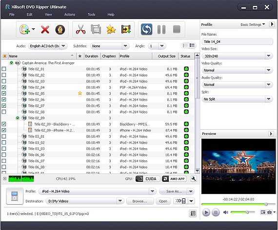The image size is (278, 230).
Task: Click the pause conversion icon
Action: coord(161,29)
